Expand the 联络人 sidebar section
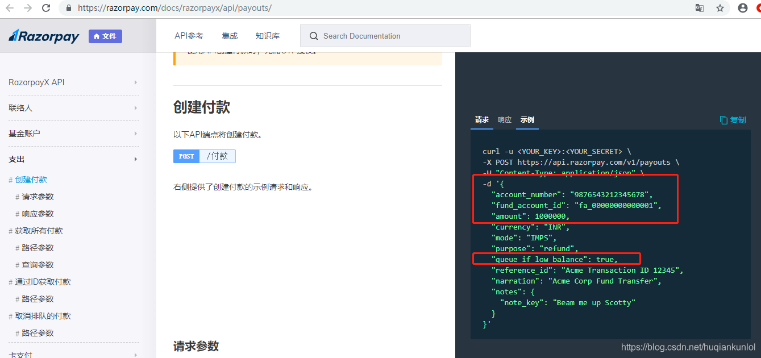 [73, 108]
